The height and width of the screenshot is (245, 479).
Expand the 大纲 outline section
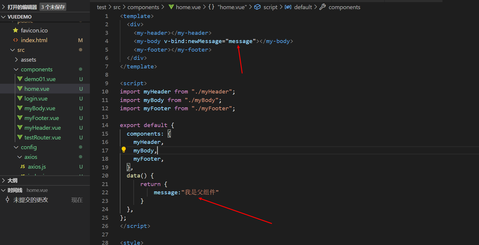tap(4, 180)
